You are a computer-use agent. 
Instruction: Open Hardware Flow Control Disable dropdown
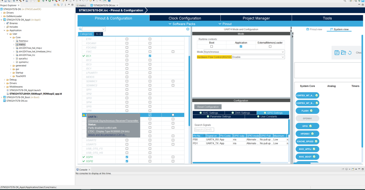[x=258, y=57]
